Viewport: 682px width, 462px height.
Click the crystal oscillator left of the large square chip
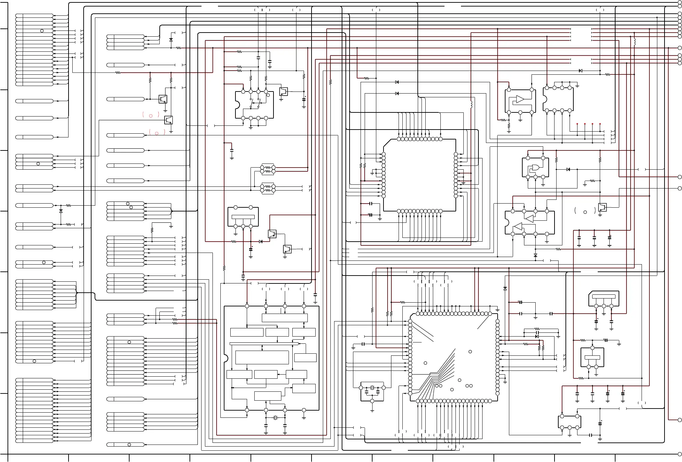coord(372,388)
